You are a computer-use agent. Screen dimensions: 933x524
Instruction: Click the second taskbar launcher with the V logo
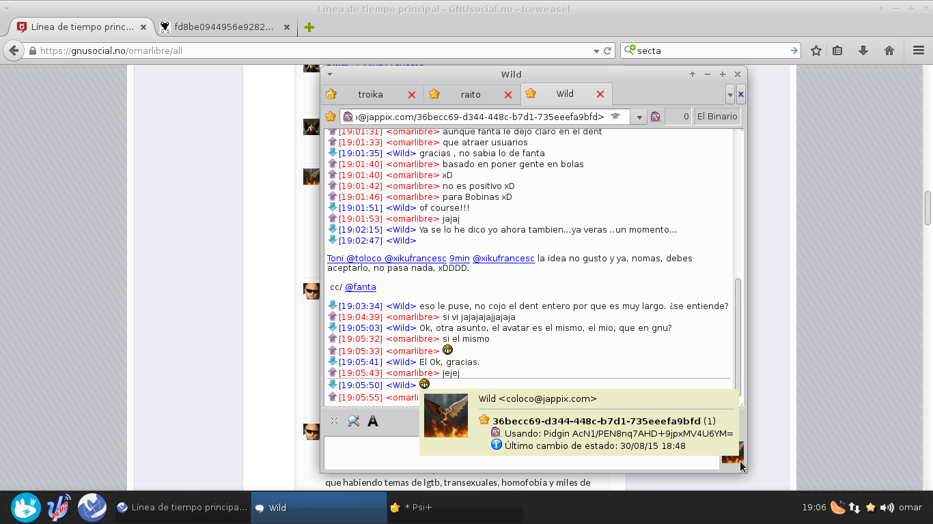[x=59, y=507]
